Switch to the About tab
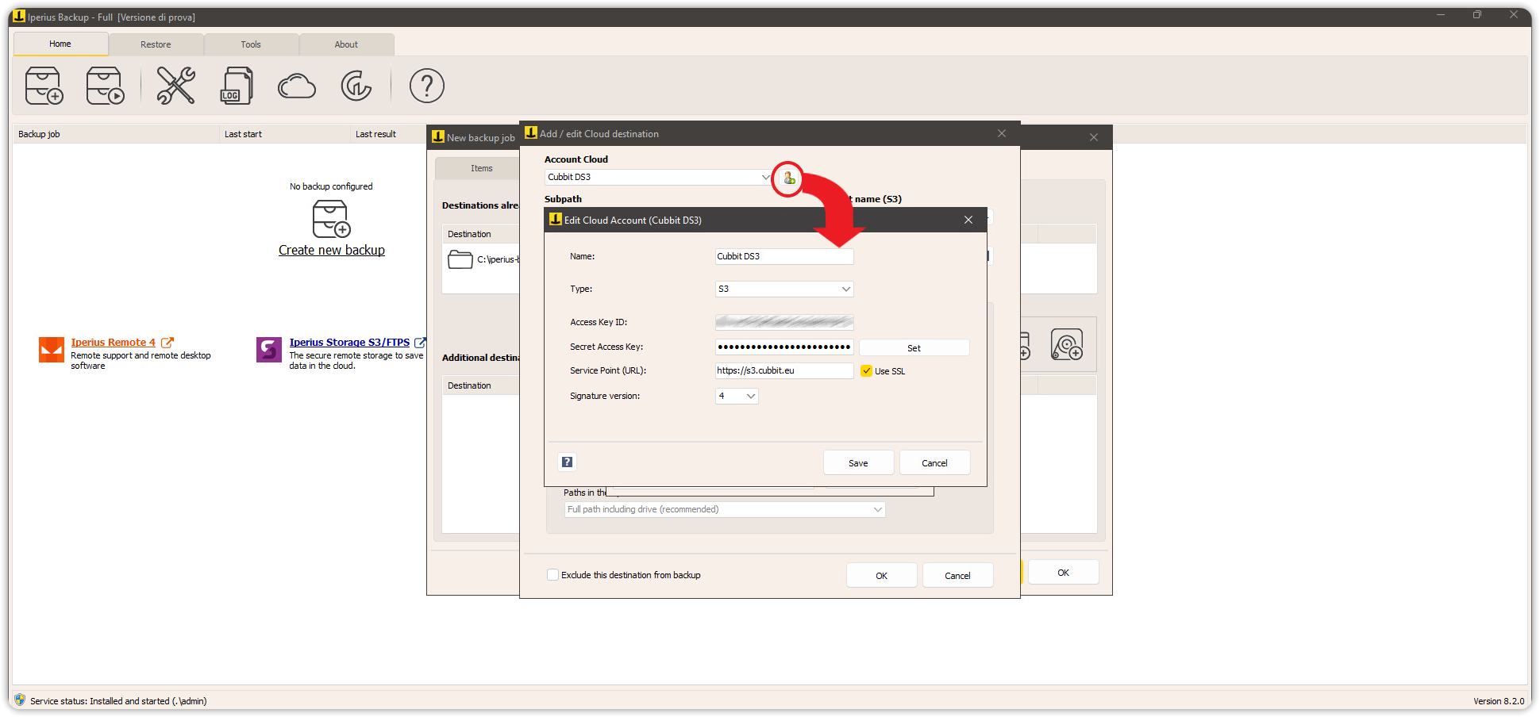 346,44
